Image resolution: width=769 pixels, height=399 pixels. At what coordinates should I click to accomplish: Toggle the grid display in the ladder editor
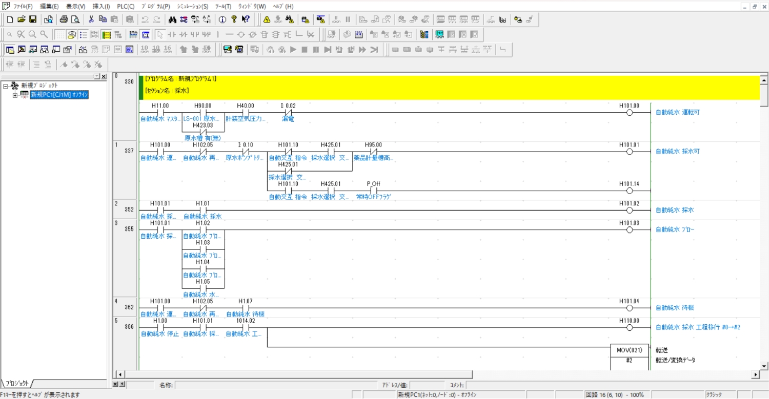pos(60,34)
